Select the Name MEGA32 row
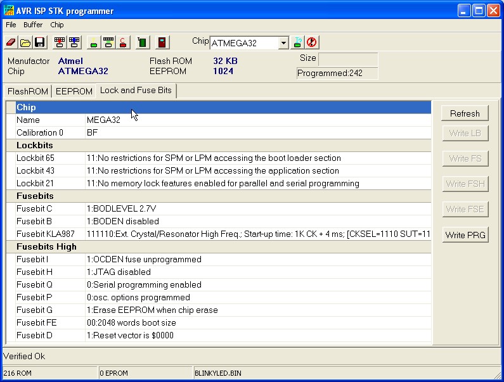504x382 pixels. coord(223,120)
